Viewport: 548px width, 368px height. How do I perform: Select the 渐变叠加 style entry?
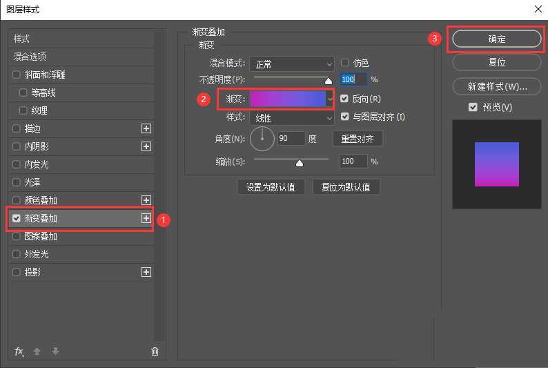click(81, 218)
